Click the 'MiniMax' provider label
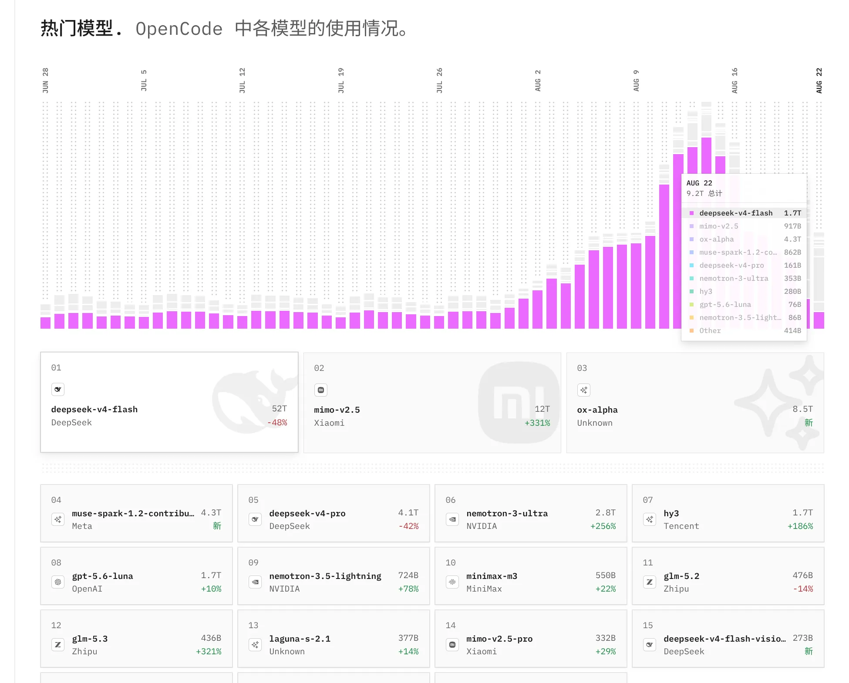The width and height of the screenshot is (849, 683). pos(484,589)
